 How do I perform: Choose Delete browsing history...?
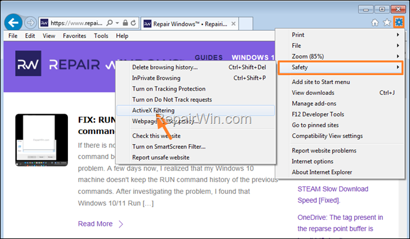click(x=195, y=67)
